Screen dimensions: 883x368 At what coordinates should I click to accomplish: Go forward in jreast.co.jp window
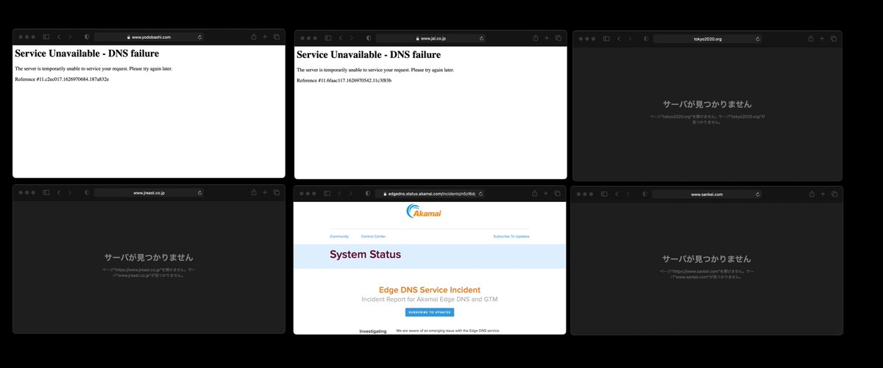point(69,192)
